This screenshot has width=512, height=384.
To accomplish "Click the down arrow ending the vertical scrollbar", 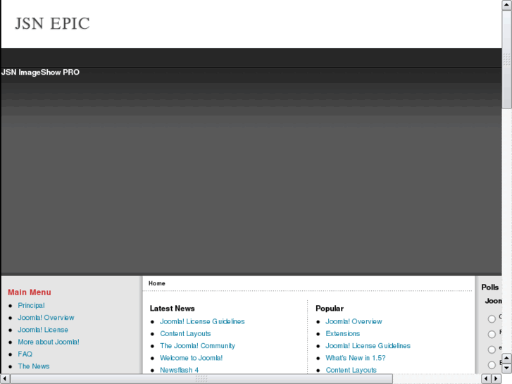I will pyautogui.click(x=507, y=368).
